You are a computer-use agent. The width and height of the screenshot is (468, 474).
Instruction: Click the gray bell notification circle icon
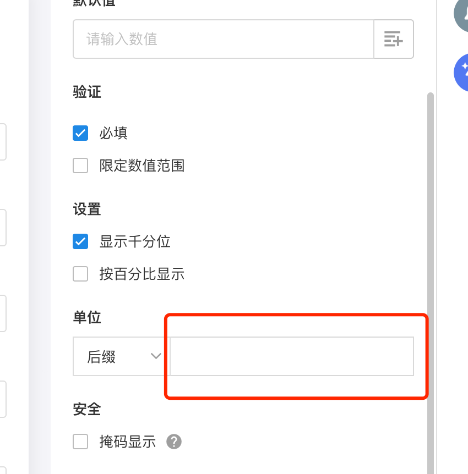coord(462,15)
